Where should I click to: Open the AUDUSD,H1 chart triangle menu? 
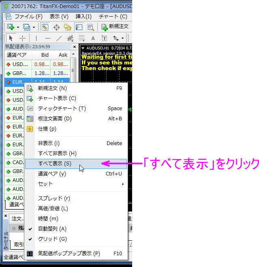[83, 48]
